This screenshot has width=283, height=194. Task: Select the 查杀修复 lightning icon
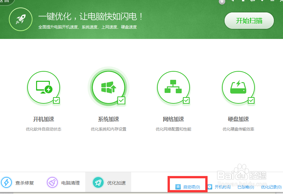tap(6, 183)
